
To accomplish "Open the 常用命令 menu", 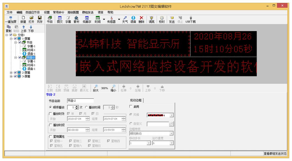I will tap(58, 12).
